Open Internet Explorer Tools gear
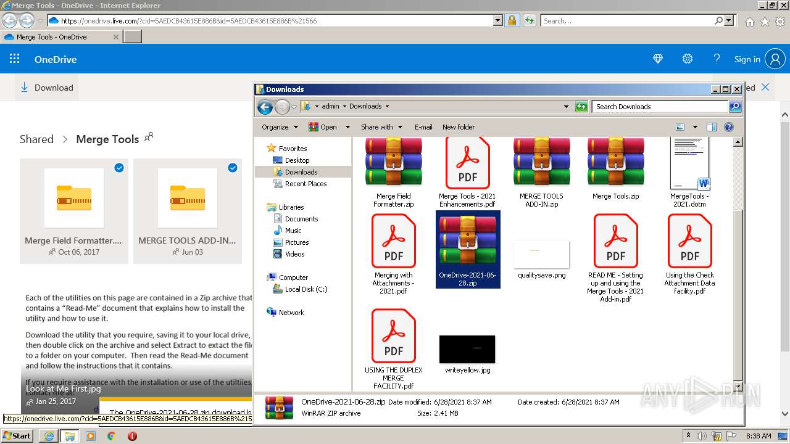This screenshot has width=790, height=444. tap(780, 22)
